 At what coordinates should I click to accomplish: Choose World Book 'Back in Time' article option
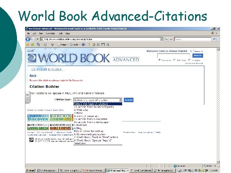[x=98, y=137]
